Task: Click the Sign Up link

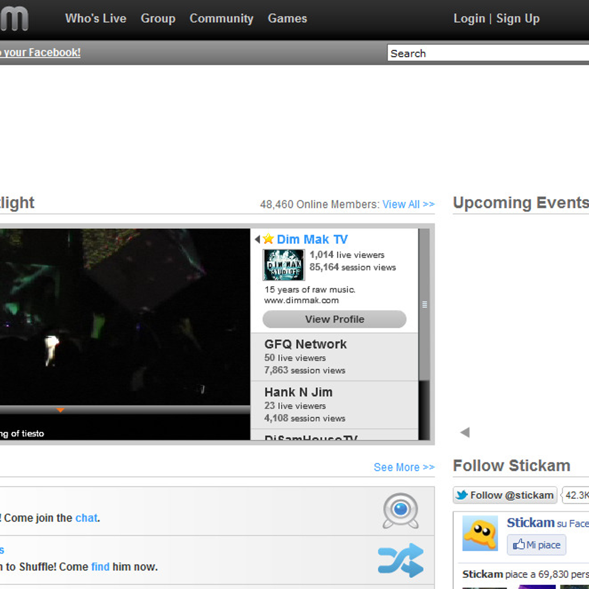Action: [x=518, y=19]
